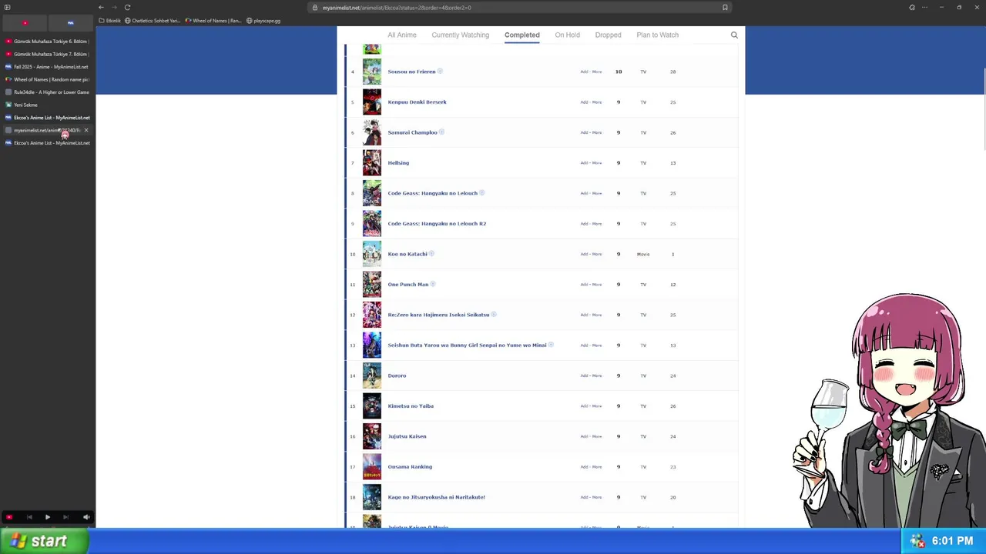Viewport: 986px width, 554px height.
Task: Switch to Gümrük Muhafaza Türkiye 6. Bölüm tab
Action: 47,42
